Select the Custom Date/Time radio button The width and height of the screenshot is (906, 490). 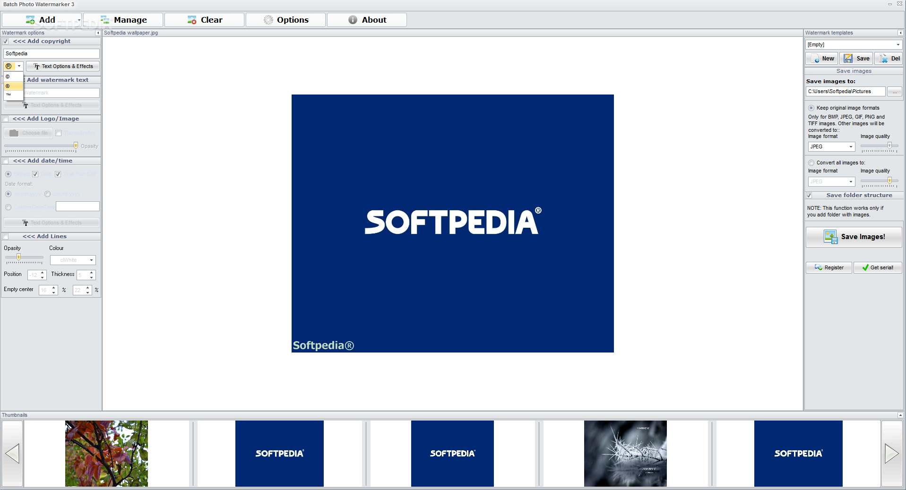pos(8,207)
